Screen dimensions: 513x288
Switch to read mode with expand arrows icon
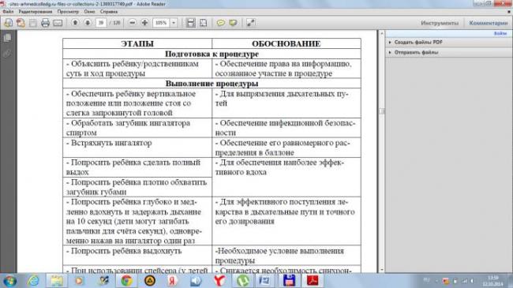point(251,23)
